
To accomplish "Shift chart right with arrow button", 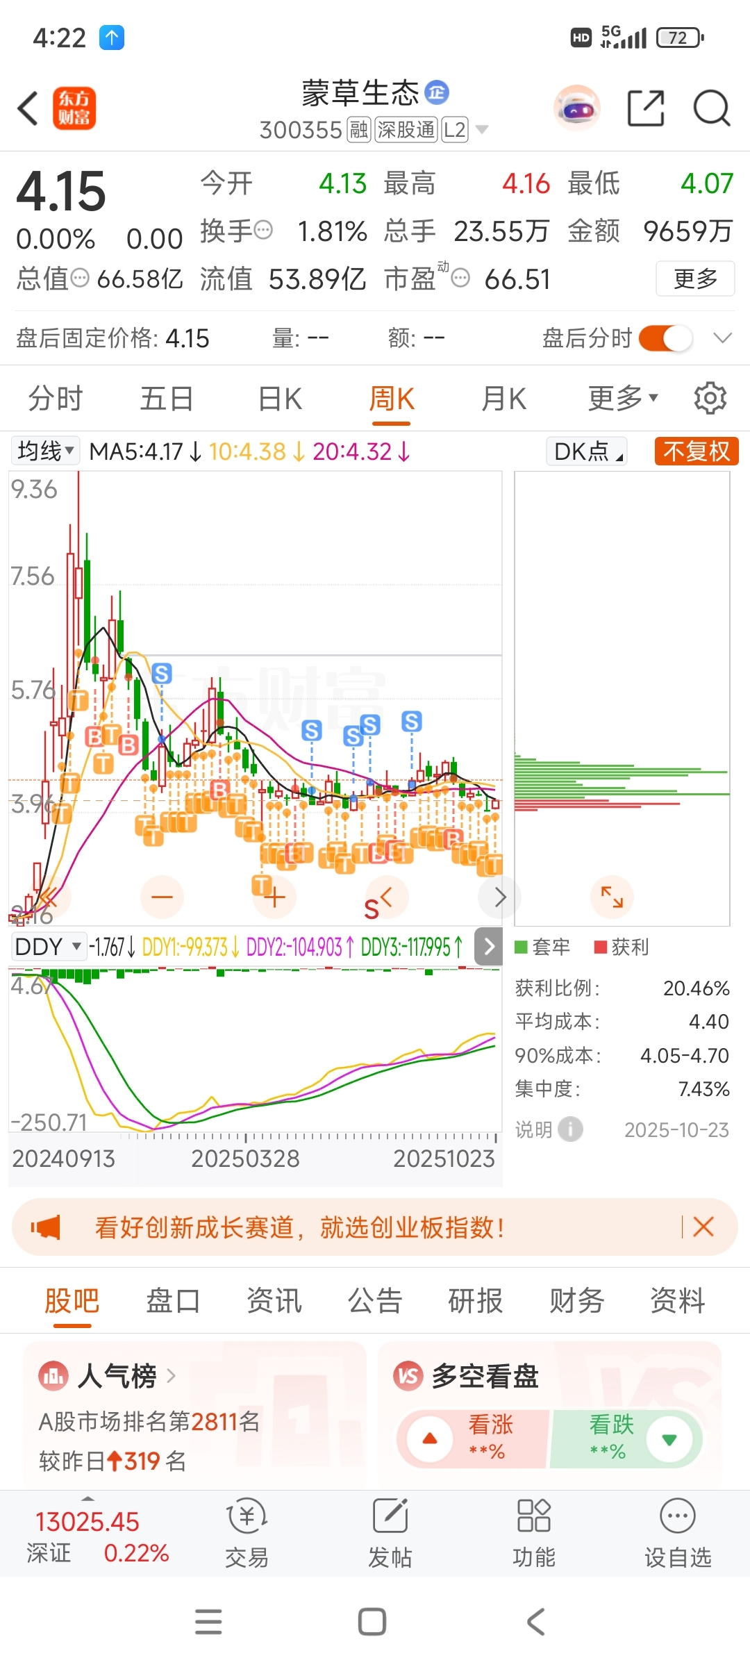I will [x=499, y=897].
